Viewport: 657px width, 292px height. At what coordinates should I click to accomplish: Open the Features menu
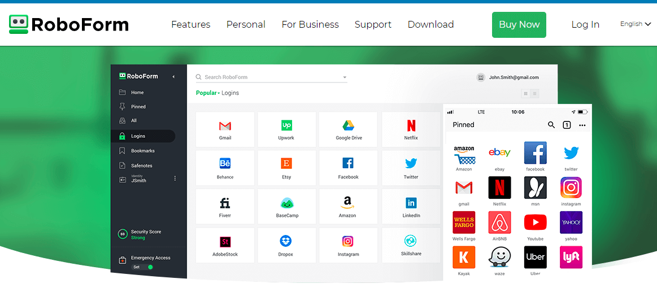(190, 25)
